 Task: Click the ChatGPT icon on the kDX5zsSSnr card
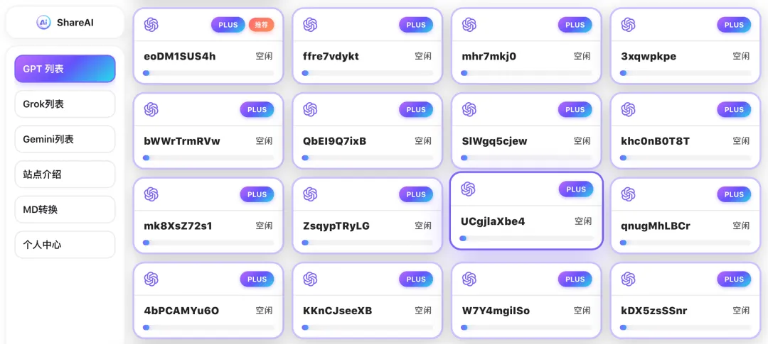pyautogui.click(x=628, y=279)
